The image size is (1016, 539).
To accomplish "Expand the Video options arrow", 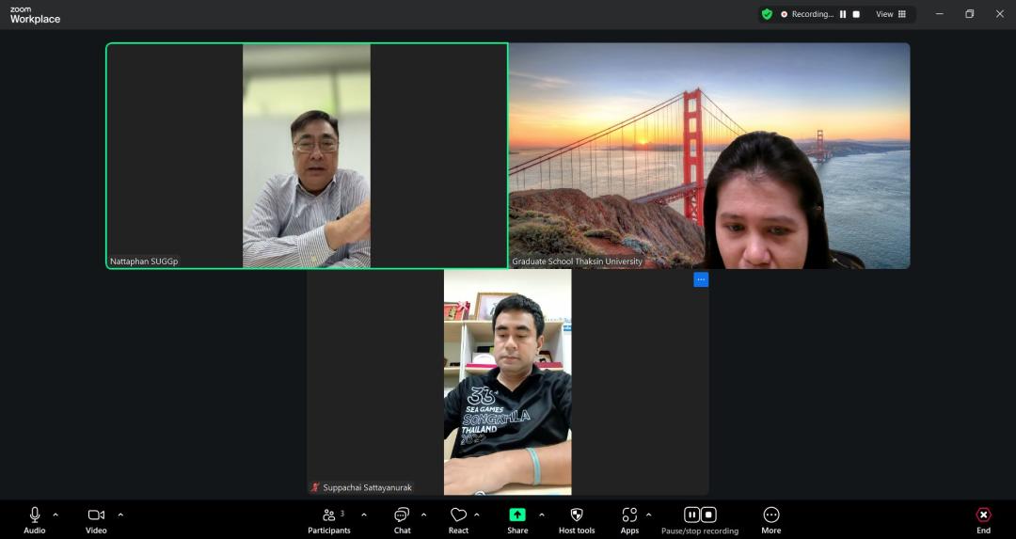I will coord(120,515).
